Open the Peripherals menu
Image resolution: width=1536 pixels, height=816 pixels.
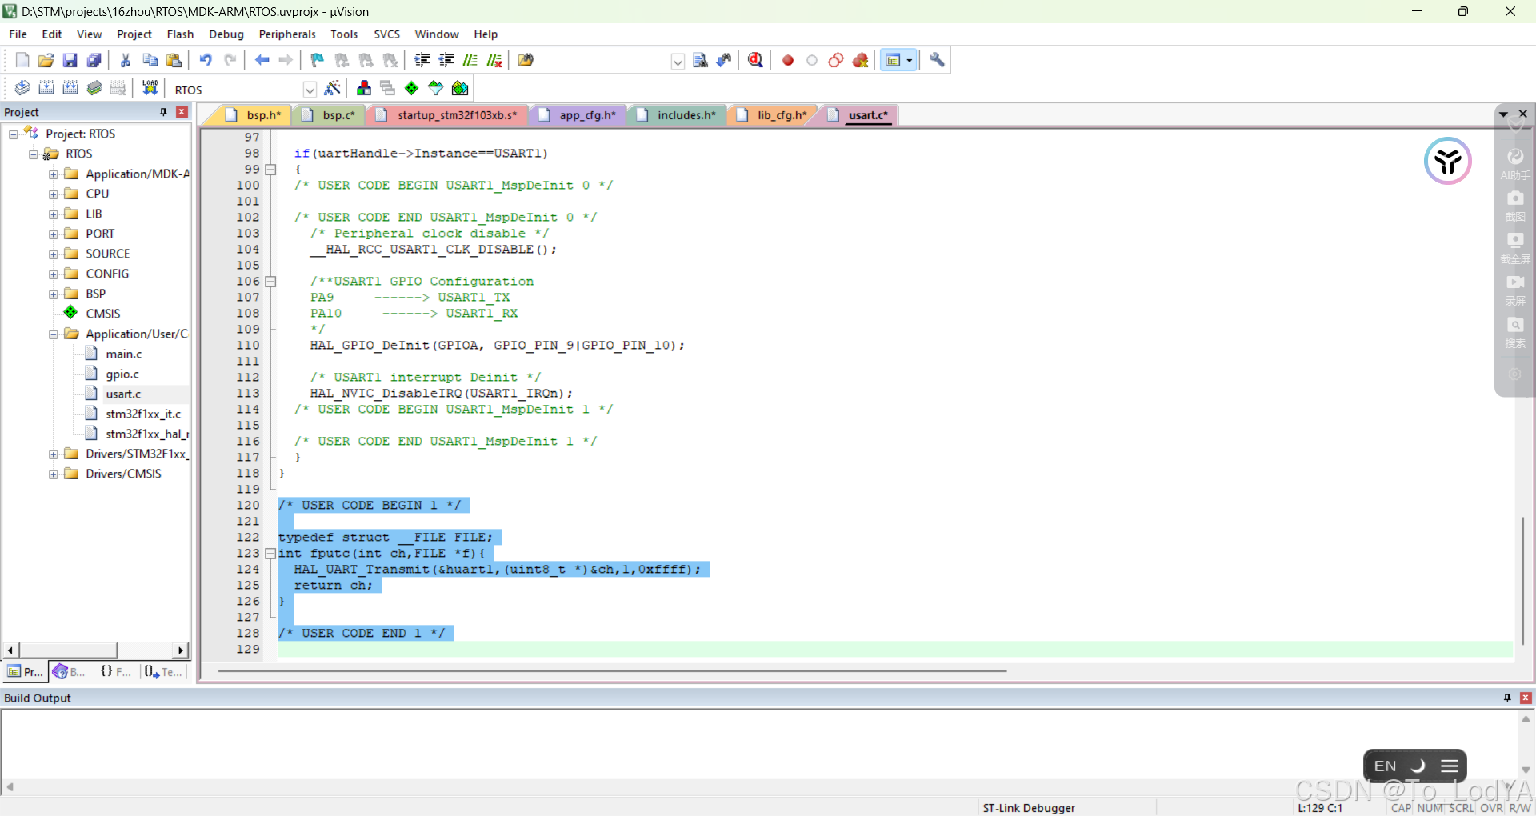click(287, 34)
